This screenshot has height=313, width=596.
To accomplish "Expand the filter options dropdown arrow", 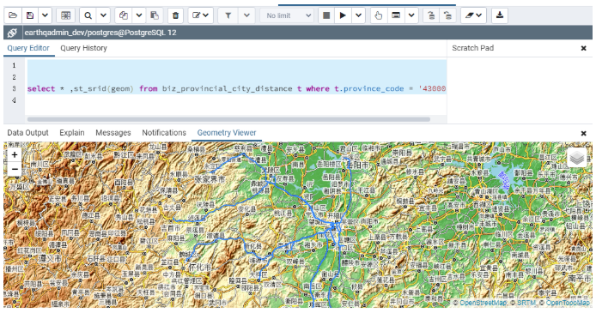I will tap(246, 15).
